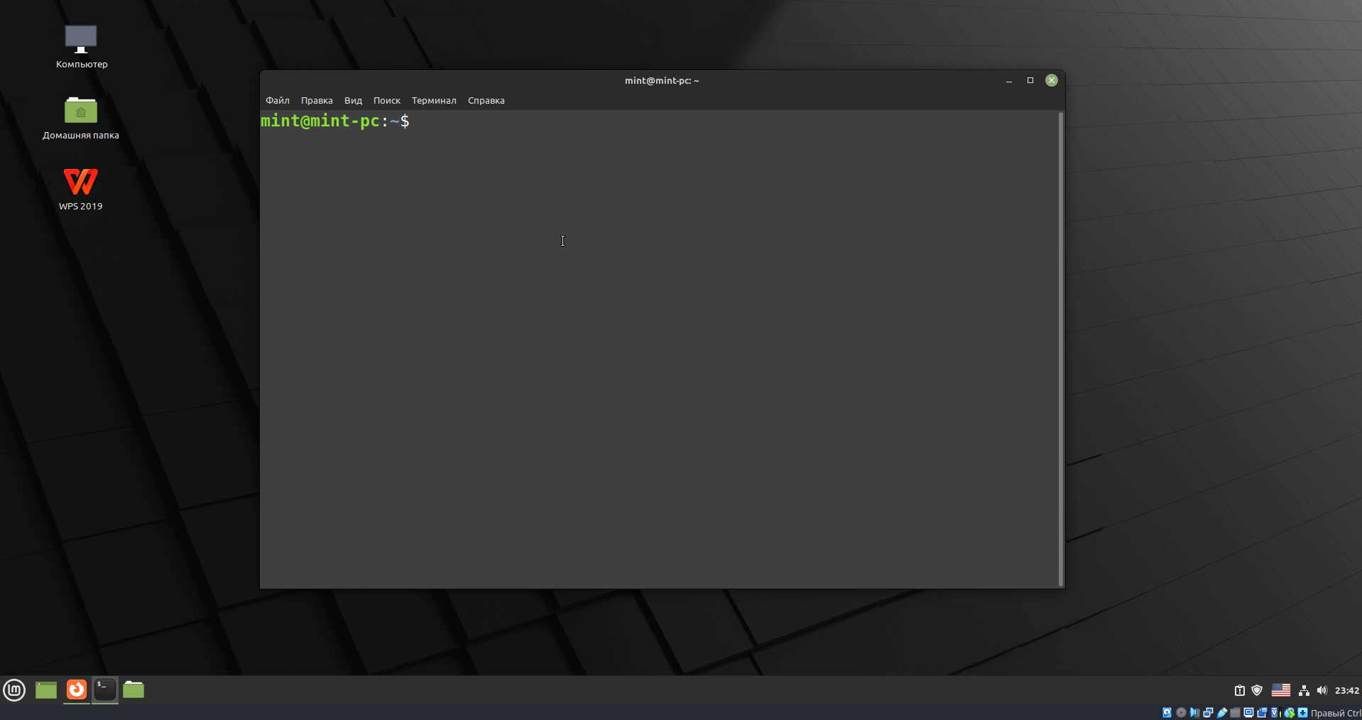1362x720 pixels.
Task: Select the WPS 2019 desktop icon
Action: pos(80,188)
